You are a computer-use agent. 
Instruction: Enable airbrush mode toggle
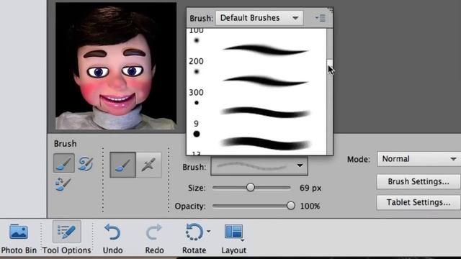click(149, 165)
